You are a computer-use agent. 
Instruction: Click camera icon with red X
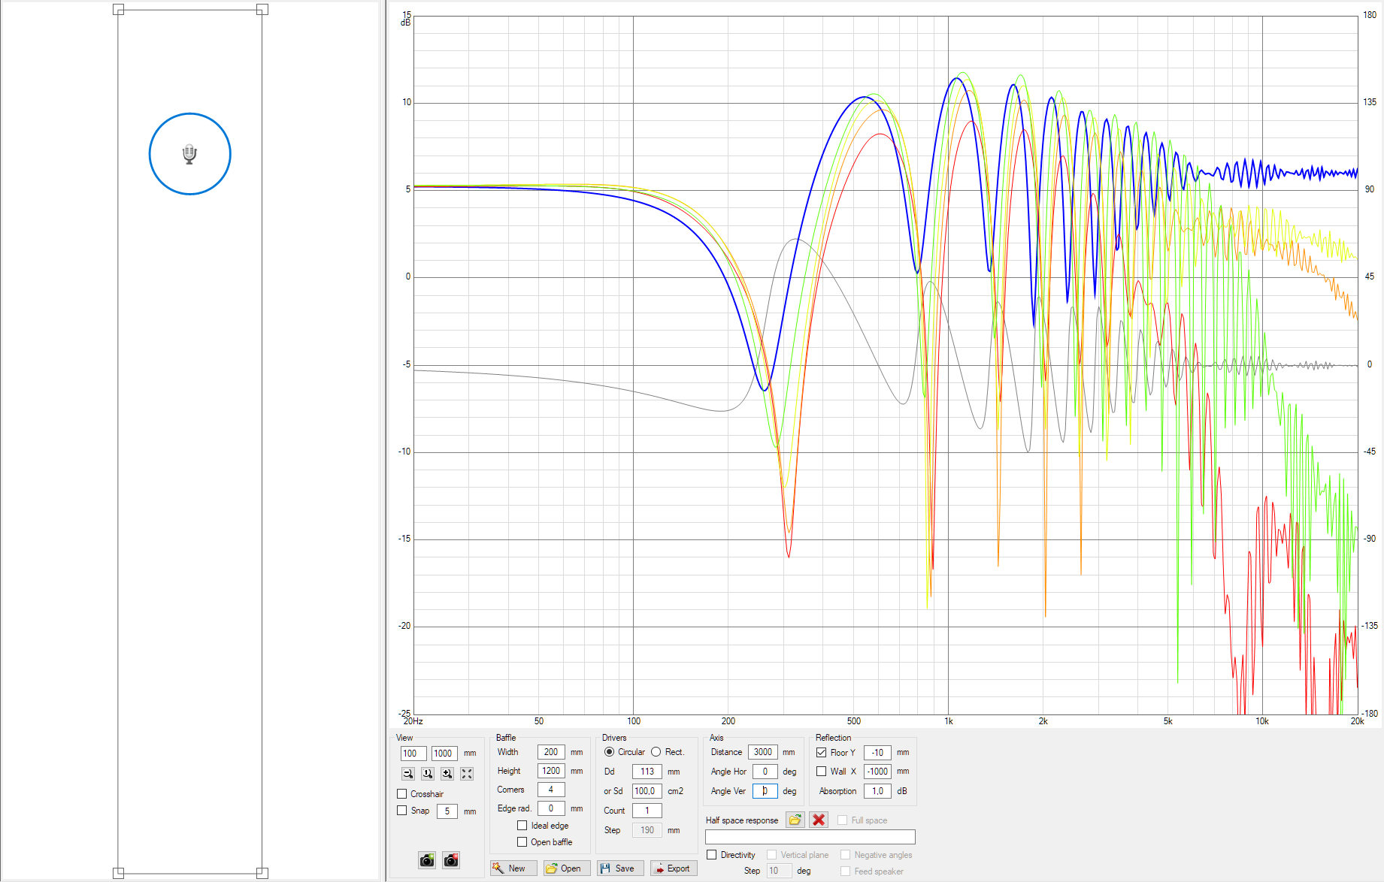(x=451, y=860)
